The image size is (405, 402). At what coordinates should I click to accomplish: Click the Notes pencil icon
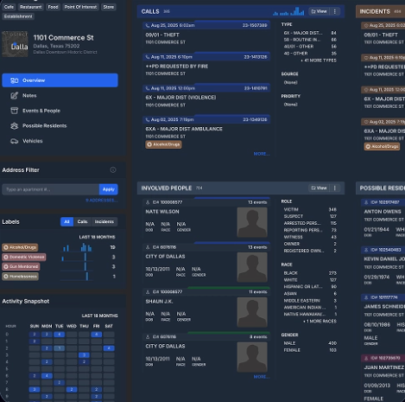pyautogui.click(x=14, y=95)
